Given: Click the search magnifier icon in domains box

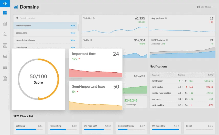Looking at the screenshot, I should (x=17, y=18).
